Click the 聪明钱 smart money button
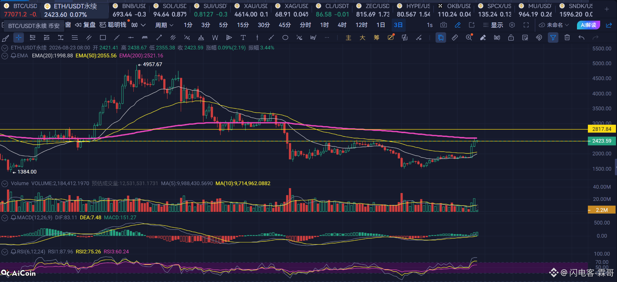 click(x=113, y=25)
